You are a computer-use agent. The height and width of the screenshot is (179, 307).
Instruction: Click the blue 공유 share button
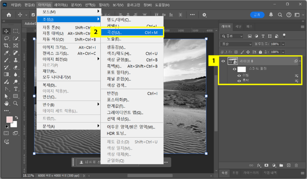click(x=257, y=15)
